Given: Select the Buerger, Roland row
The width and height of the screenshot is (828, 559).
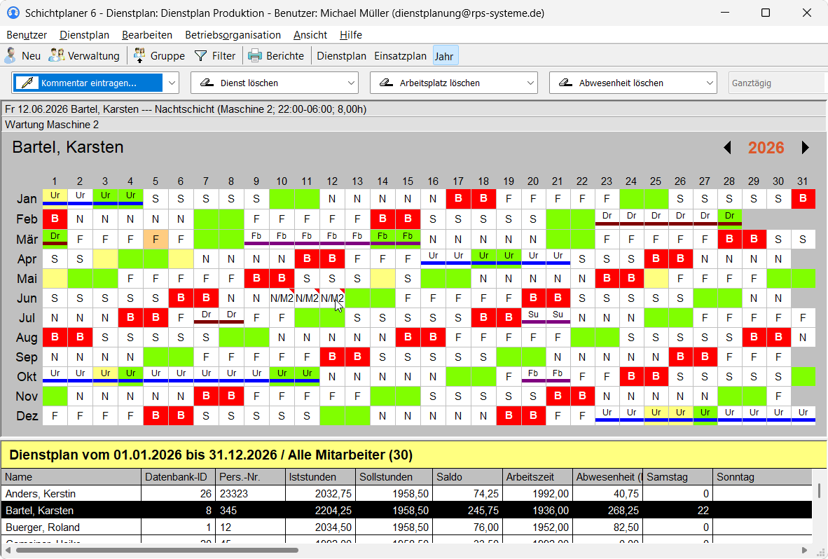Looking at the screenshot, I should click(406, 527).
